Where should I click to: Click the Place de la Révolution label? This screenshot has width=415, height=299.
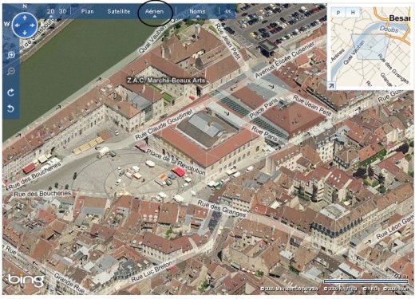[176, 162]
